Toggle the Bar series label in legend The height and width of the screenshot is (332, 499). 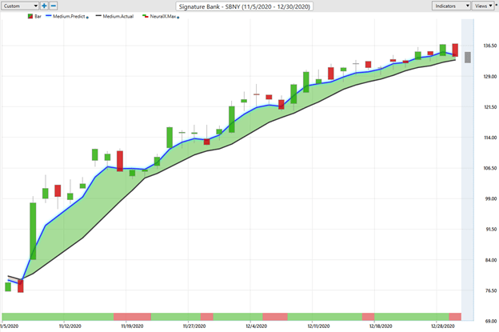[38, 16]
